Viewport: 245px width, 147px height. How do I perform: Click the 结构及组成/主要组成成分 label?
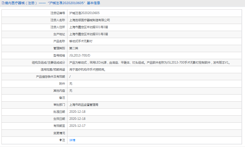click(48, 62)
